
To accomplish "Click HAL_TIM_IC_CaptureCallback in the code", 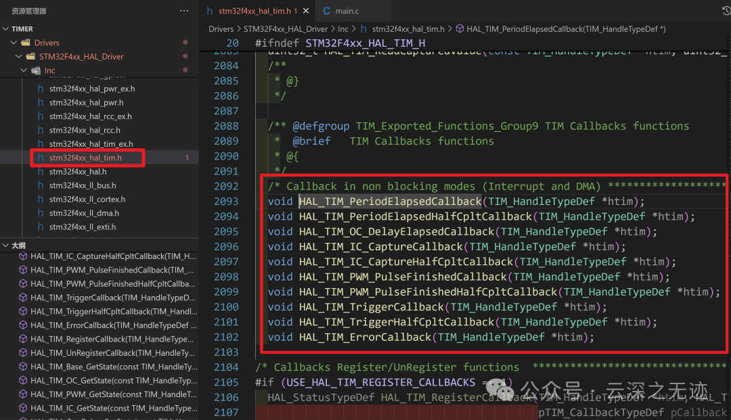I will pos(381,247).
